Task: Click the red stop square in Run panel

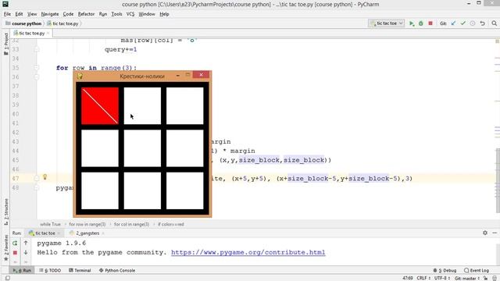Action: point(15,253)
